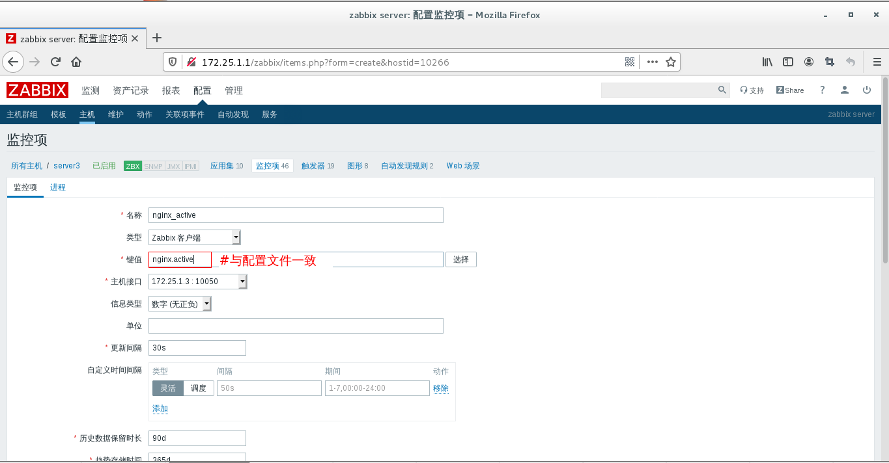Open a new browser tab

pyautogui.click(x=156, y=38)
